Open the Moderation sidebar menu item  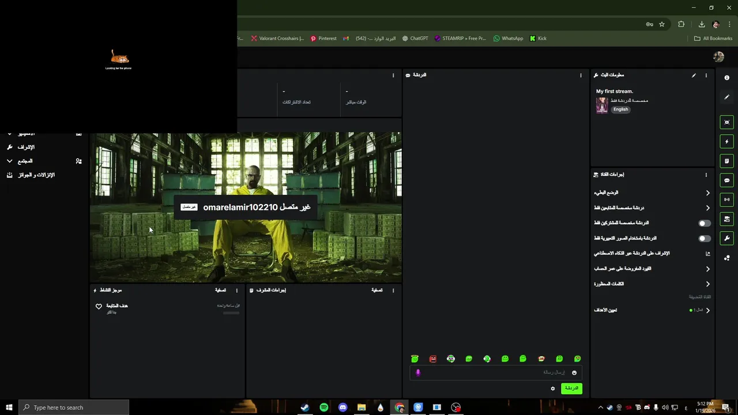tap(25, 147)
